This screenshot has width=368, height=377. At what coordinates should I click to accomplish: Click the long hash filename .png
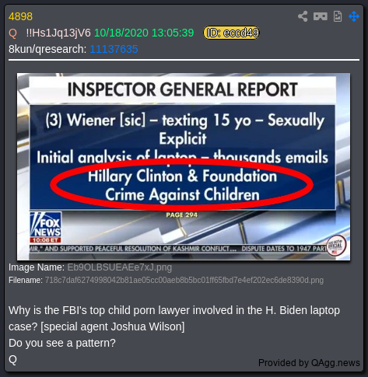[x=184, y=280]
